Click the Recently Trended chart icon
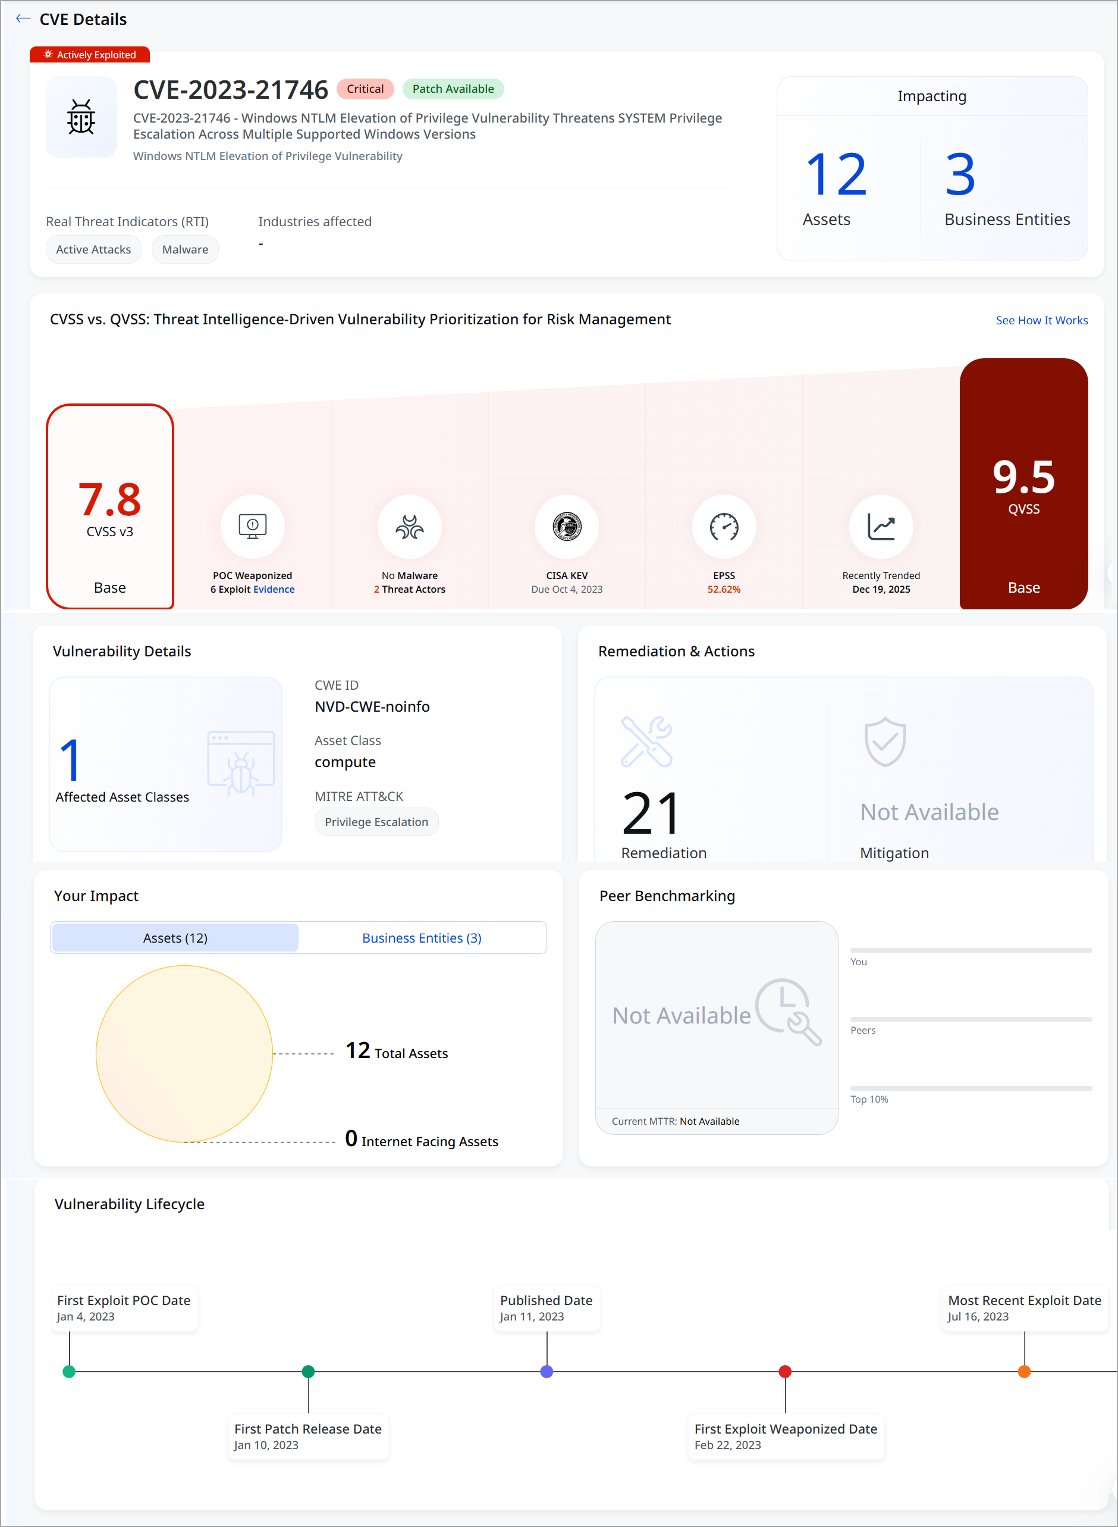Image resolution: width=1118 pixels, height=1527 pixels. tap(881, 527)
